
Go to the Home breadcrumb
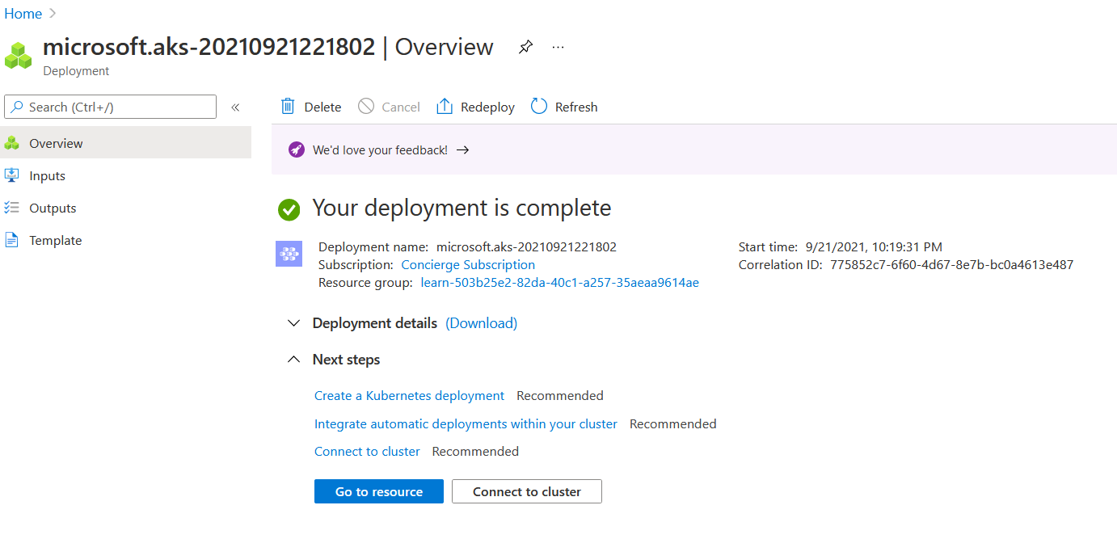[23, 14]
